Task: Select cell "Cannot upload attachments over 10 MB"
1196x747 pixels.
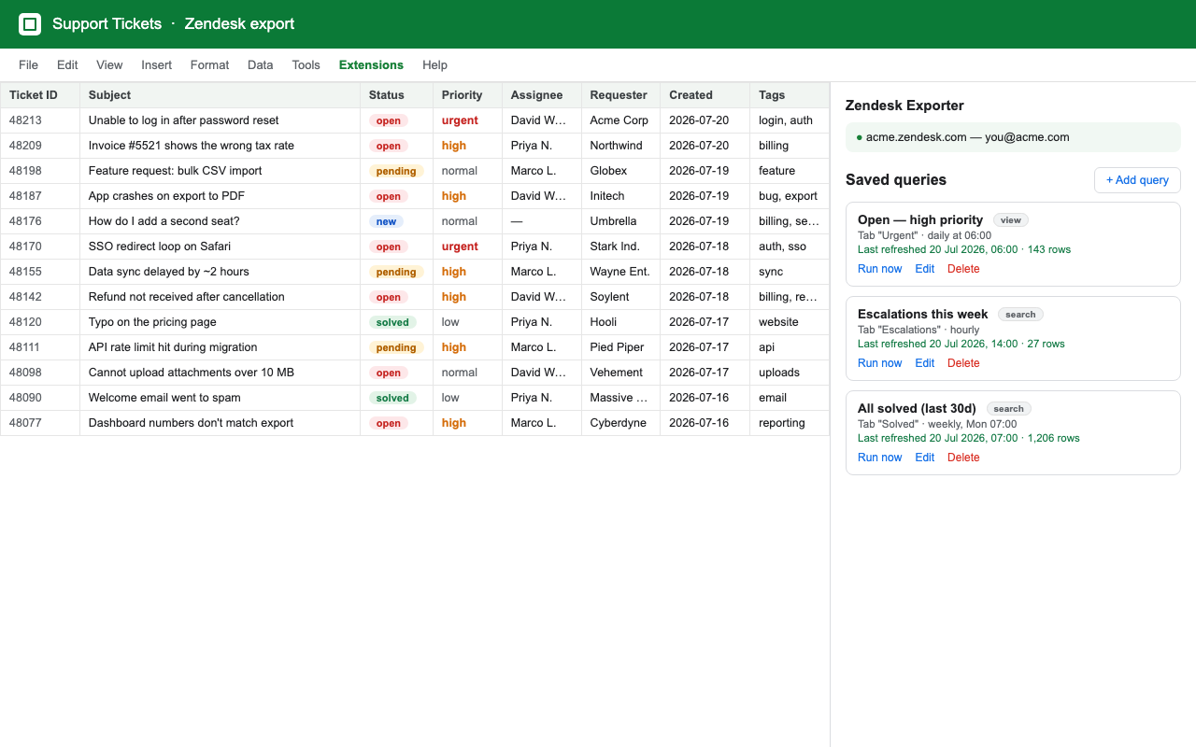Action: [x=221, y=373]
